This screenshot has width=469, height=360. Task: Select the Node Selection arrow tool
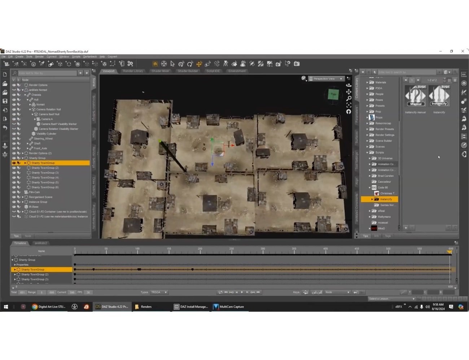click(172, 64)
